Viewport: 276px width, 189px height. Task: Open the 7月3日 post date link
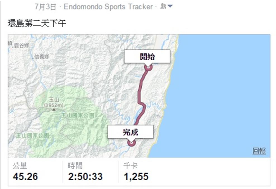(46, 7)
